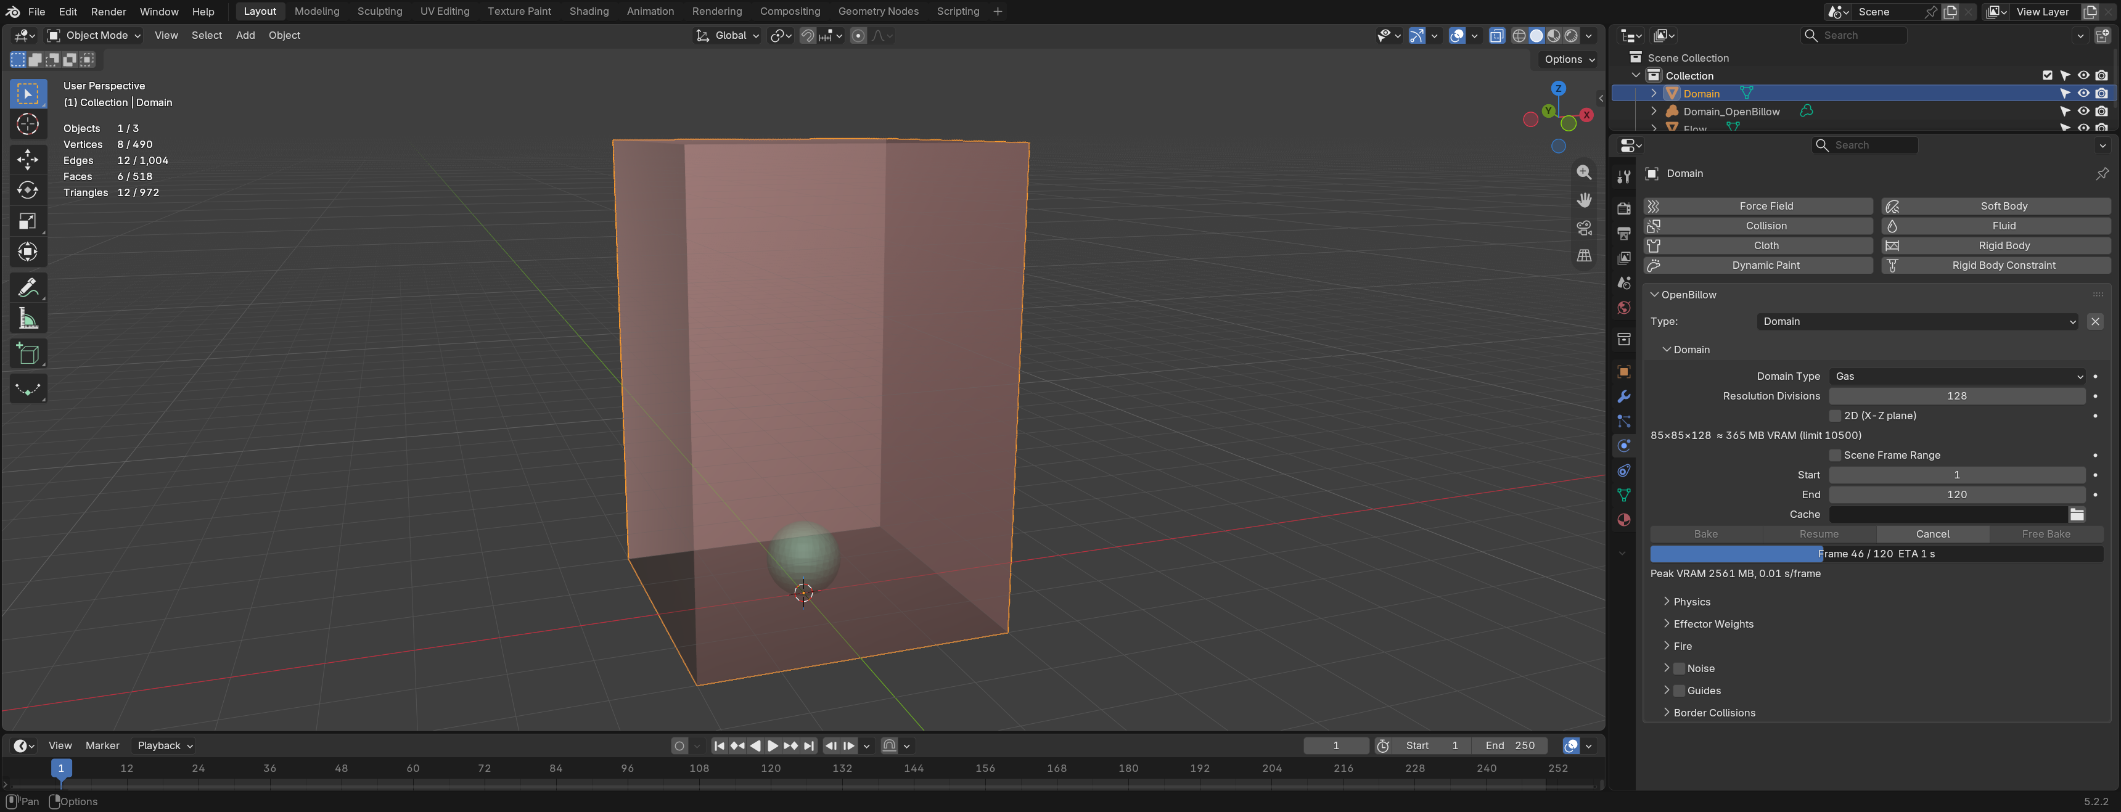Enable the Noise checkbox
This screenshot has width=2121, height=812.
pyautogui.click(x=1679, y=669)
